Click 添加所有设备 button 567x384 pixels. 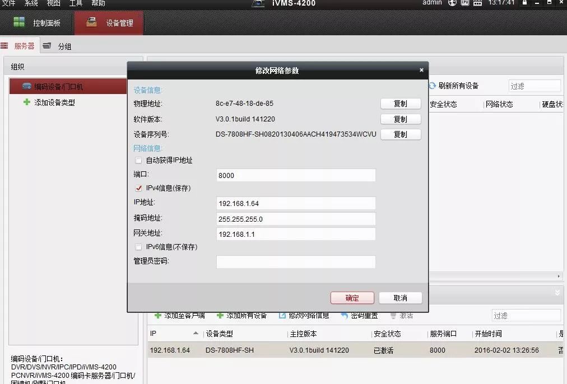pyautogui.click(x=242, y=316)
